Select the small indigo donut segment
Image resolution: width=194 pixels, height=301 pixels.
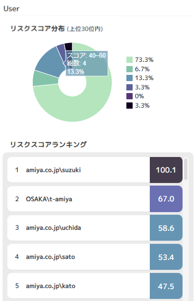pyautogui.click(x=61, y=49)
